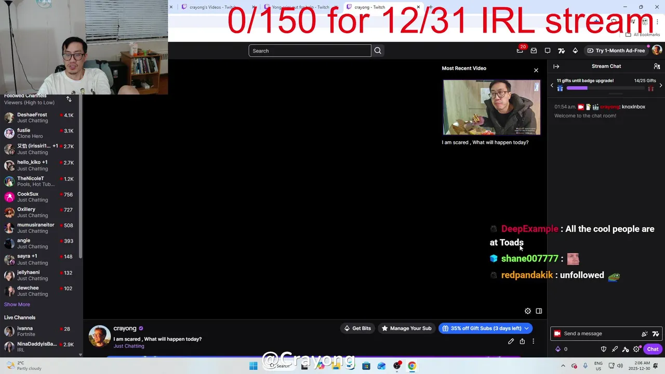Open jellyhaeni channel in sidebar
Screen dimensions: 665x374
tap(41, 275)
